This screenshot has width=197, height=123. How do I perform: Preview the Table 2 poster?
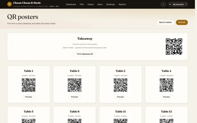[x=75, y=97]
